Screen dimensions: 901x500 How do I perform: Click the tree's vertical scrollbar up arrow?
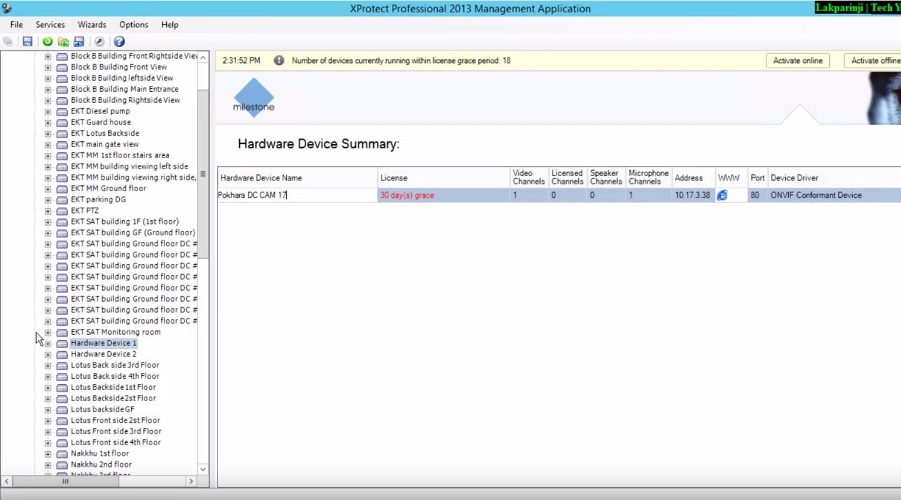pos(203,57)
